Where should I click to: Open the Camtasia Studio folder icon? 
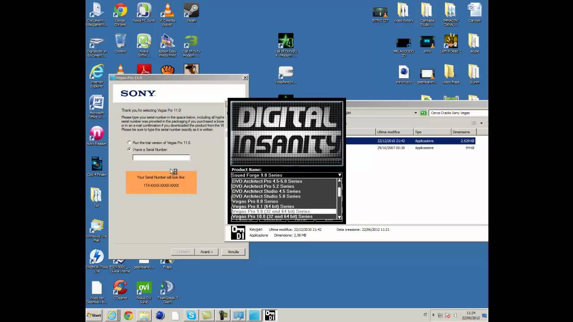pos(427,14)
